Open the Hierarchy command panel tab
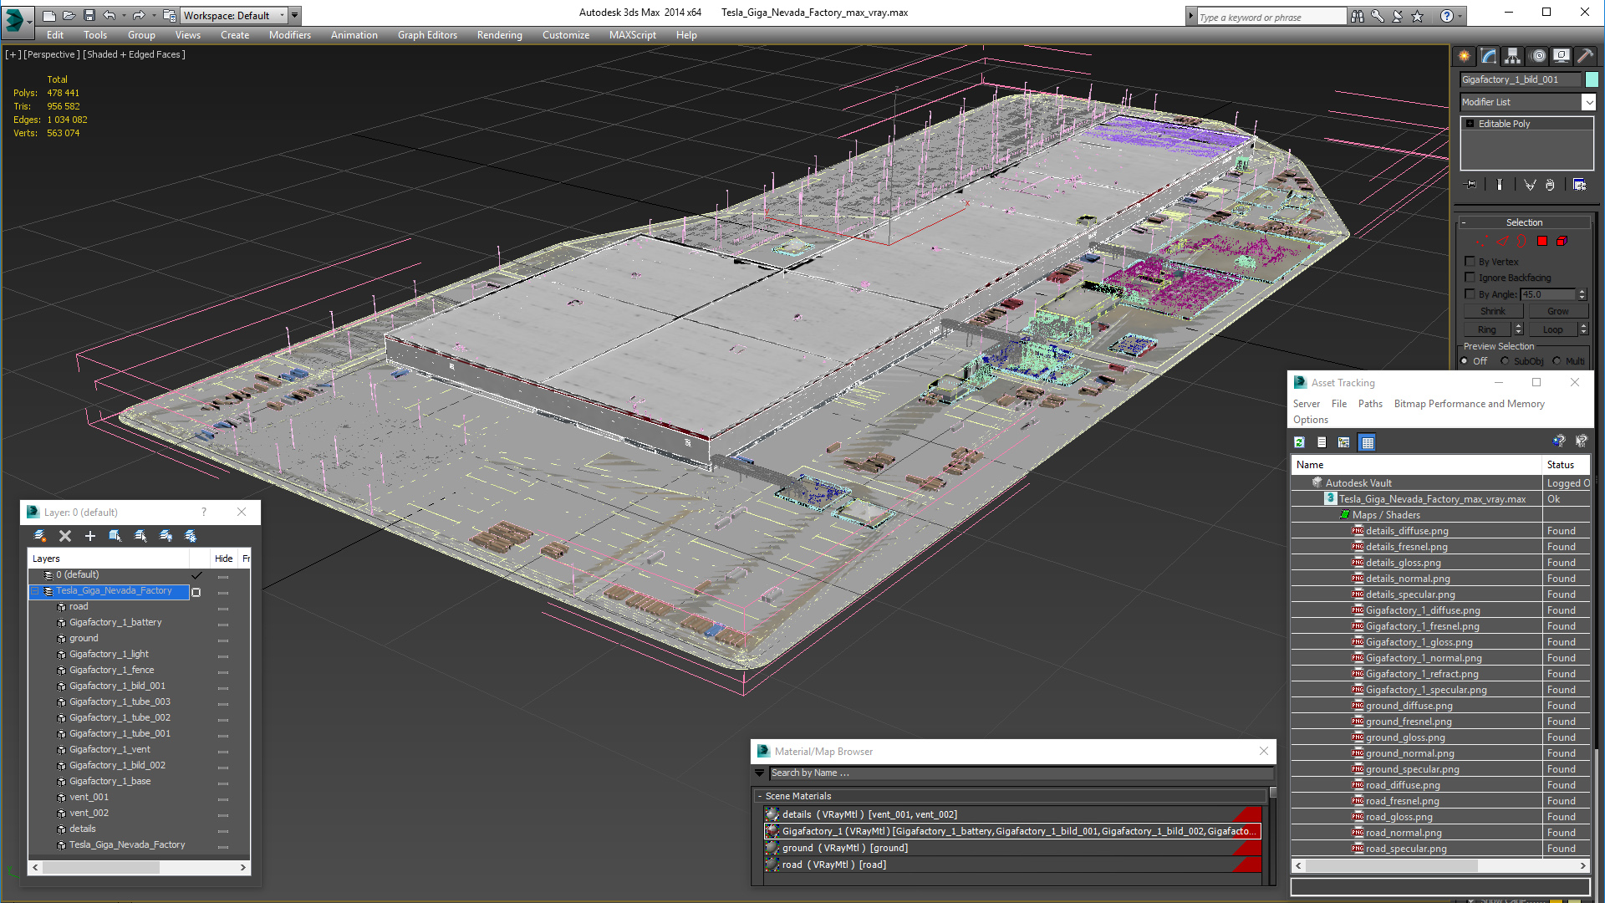This screenshot has height=903, width=1605. pyautogui.click(x=1513, y=56)
